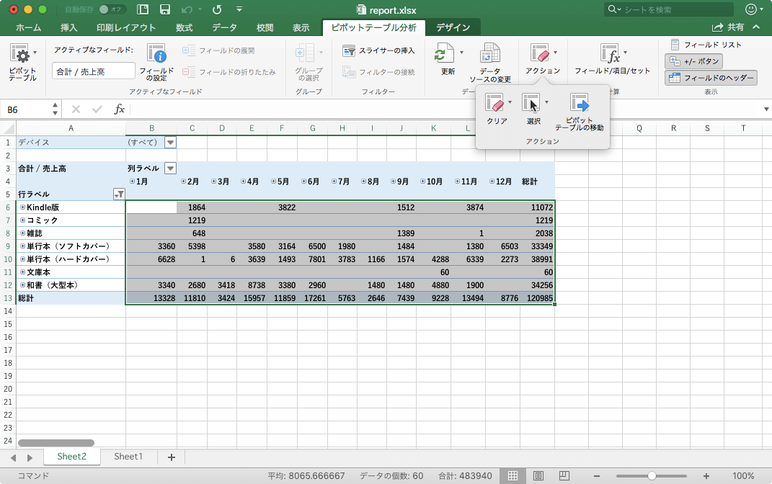Open the Data (データ) tab

(224, 27)
